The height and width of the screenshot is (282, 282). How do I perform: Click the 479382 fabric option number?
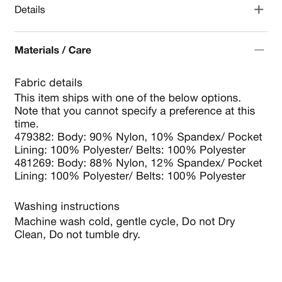(x=32, y=137)
